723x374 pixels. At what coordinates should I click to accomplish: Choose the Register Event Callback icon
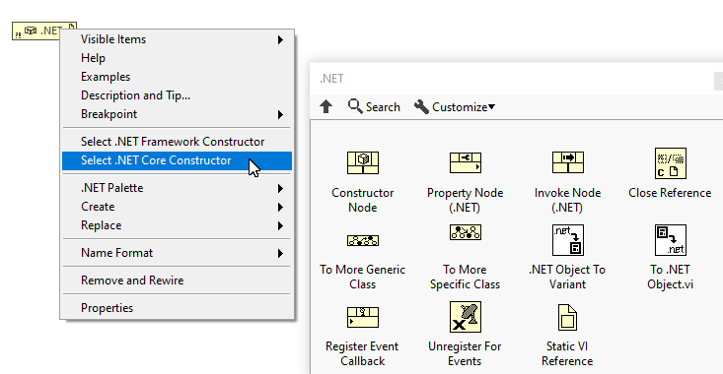(363, 318)
